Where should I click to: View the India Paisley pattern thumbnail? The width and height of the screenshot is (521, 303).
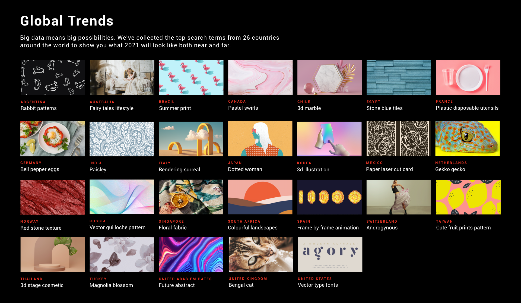(122, 138)
